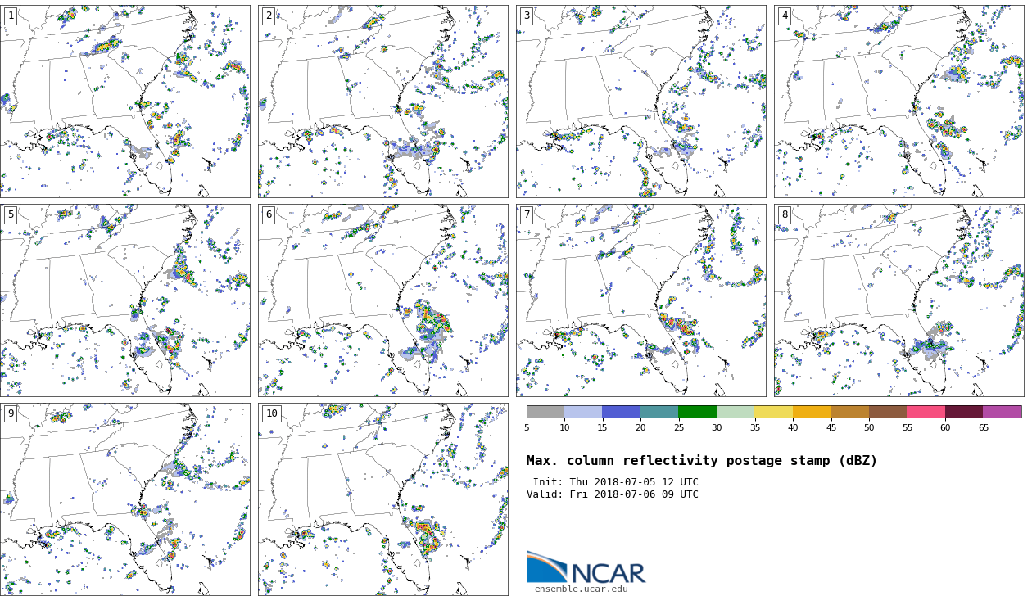Click the orange 40-45 dBZ swatch

(812, 412)
